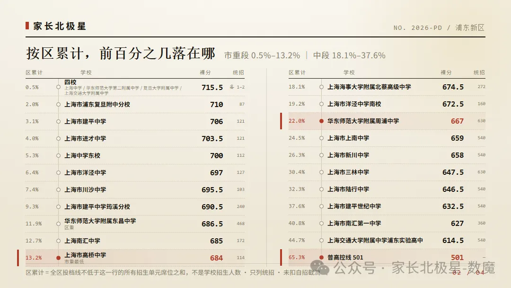Click the 44.7% cumulative value

(297, 240)
